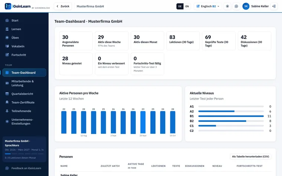The width and height of the screenshot is (282, 176).
Task: Open Fortschritt in the sidebar menu
Action: pyautogui.click(x=24, y=55)
